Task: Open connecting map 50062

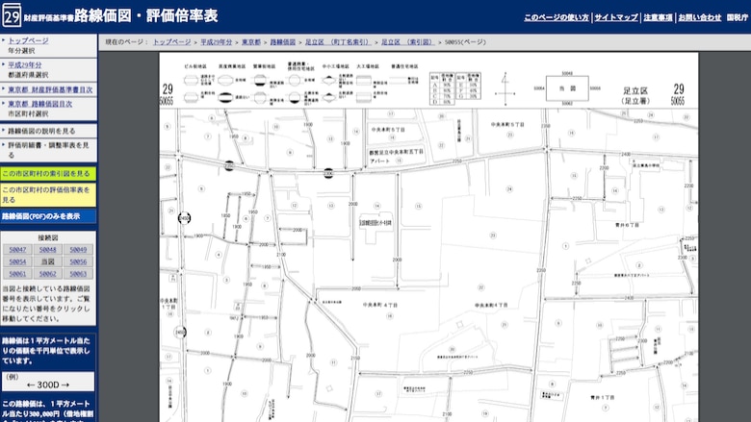Action: (x=48, y=274)
